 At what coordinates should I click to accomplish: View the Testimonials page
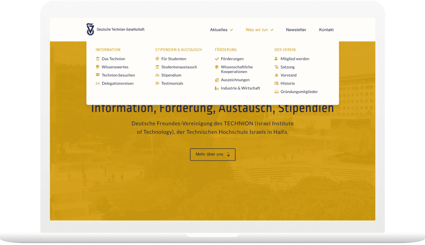[x=172, y=83]
